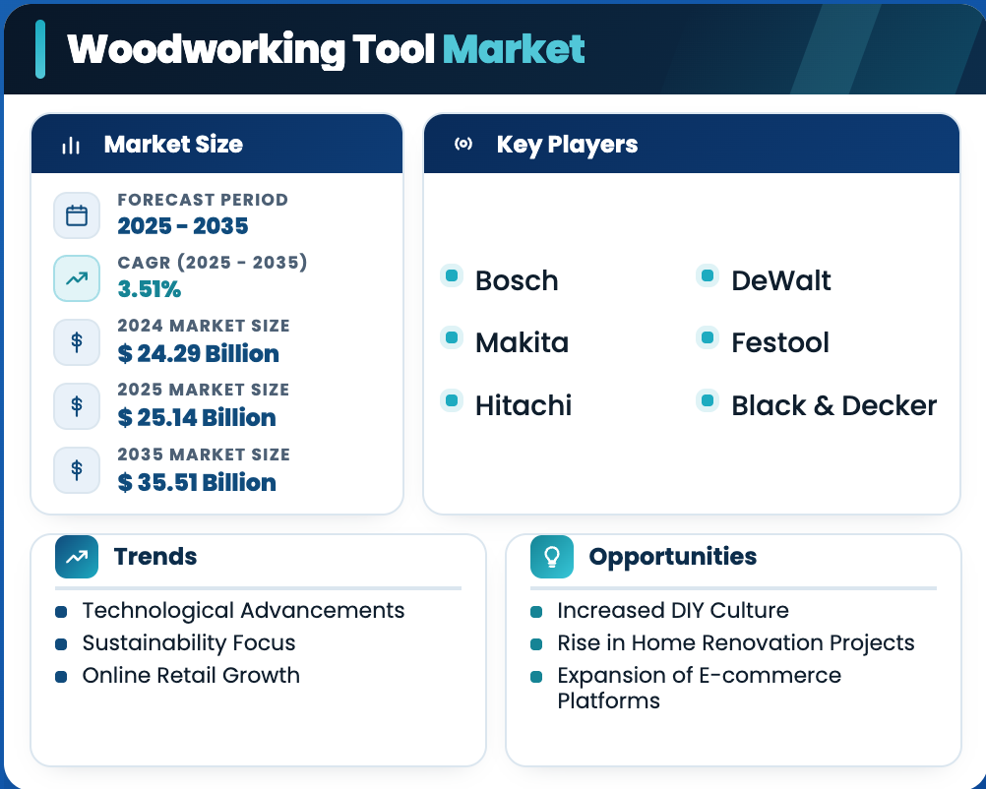Click the 2025 - 2035 forecast value

coord(183,225)
